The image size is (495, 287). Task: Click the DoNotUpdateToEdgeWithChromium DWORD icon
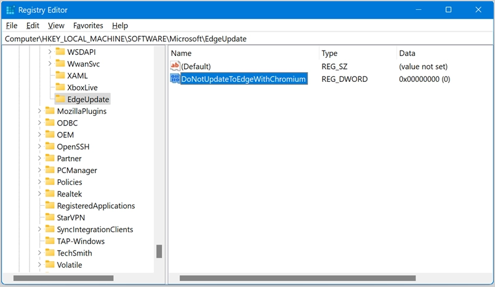(175, 78)
